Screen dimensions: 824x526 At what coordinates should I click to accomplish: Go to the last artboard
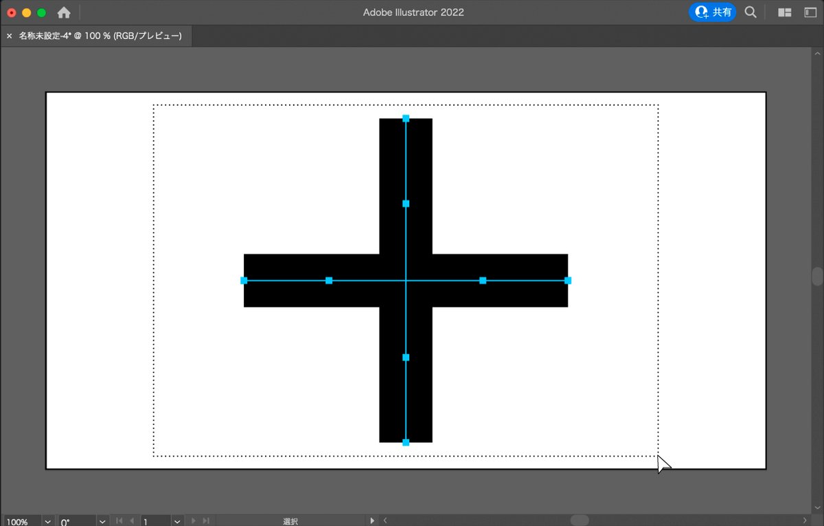tap(205, 521)
